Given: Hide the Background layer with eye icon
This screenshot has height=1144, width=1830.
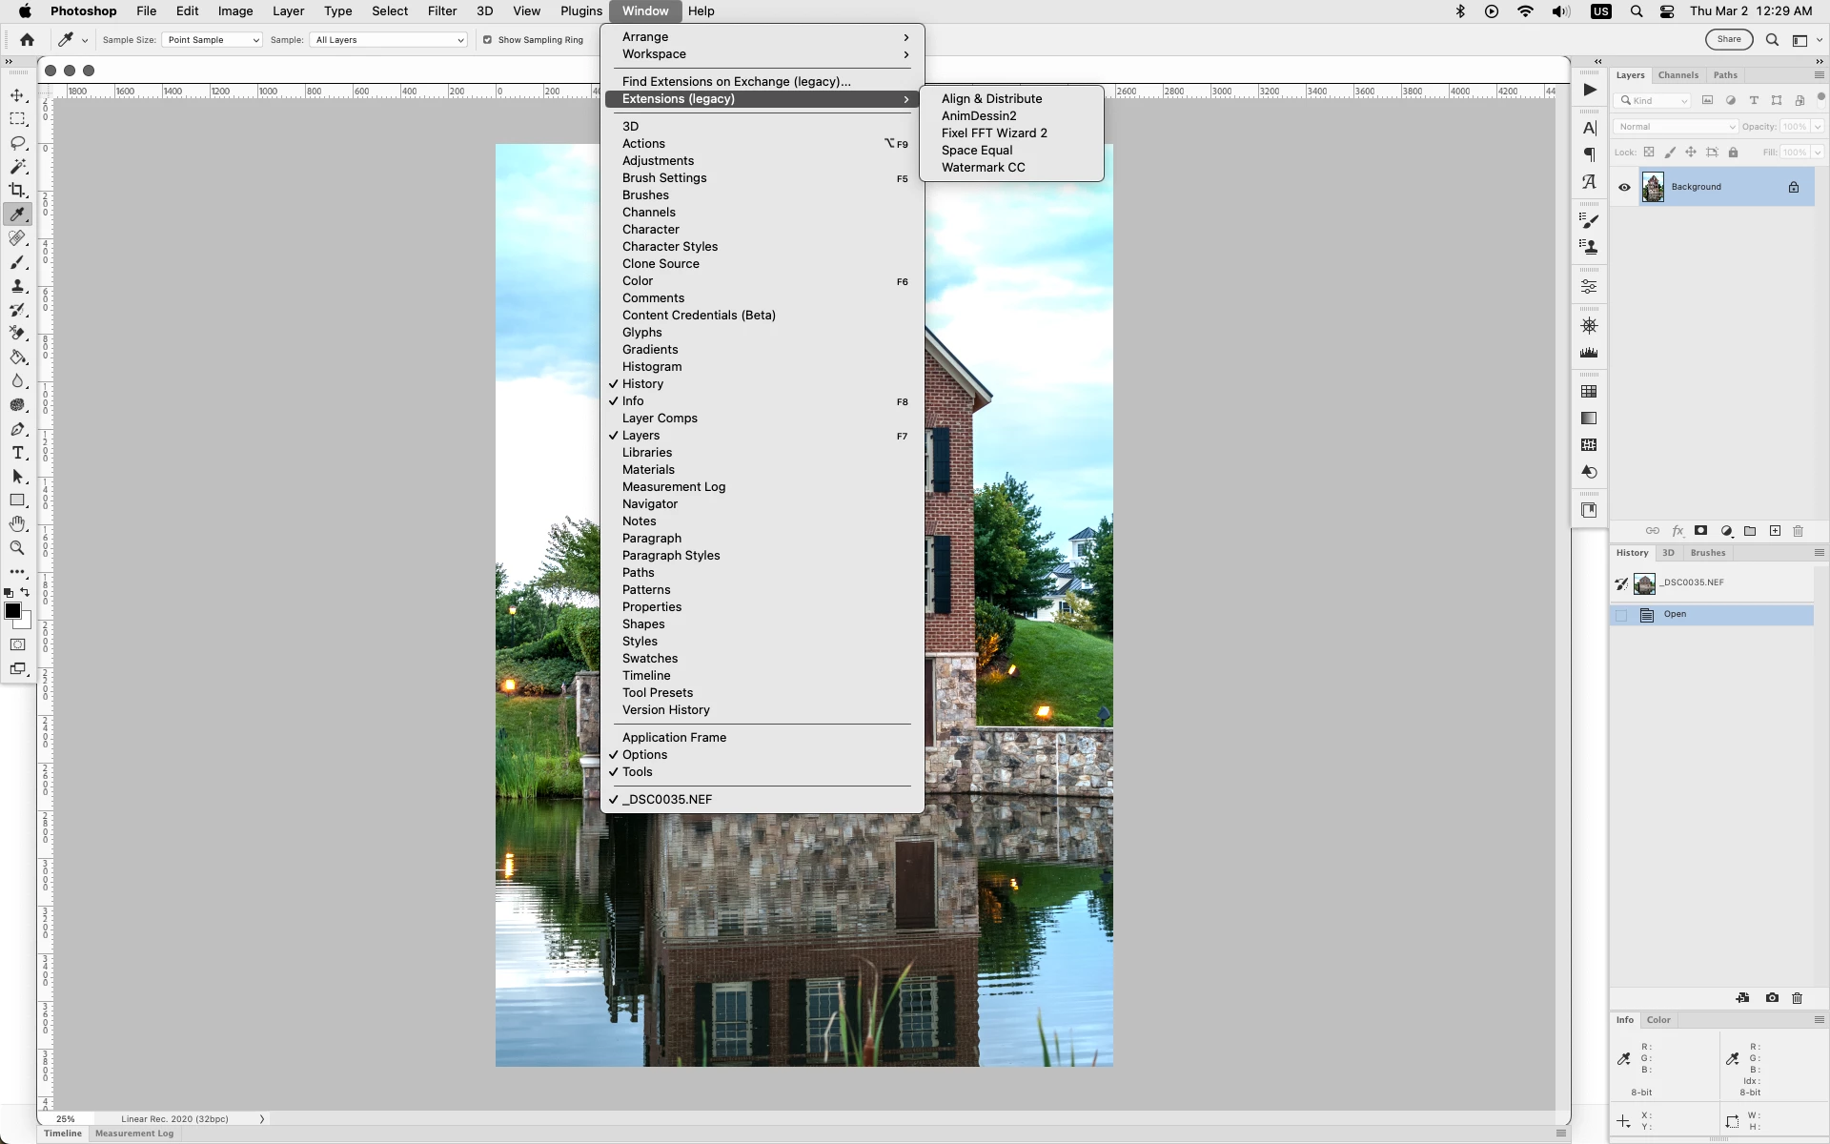Looking at the screenshot, I should pos(1624,187).
